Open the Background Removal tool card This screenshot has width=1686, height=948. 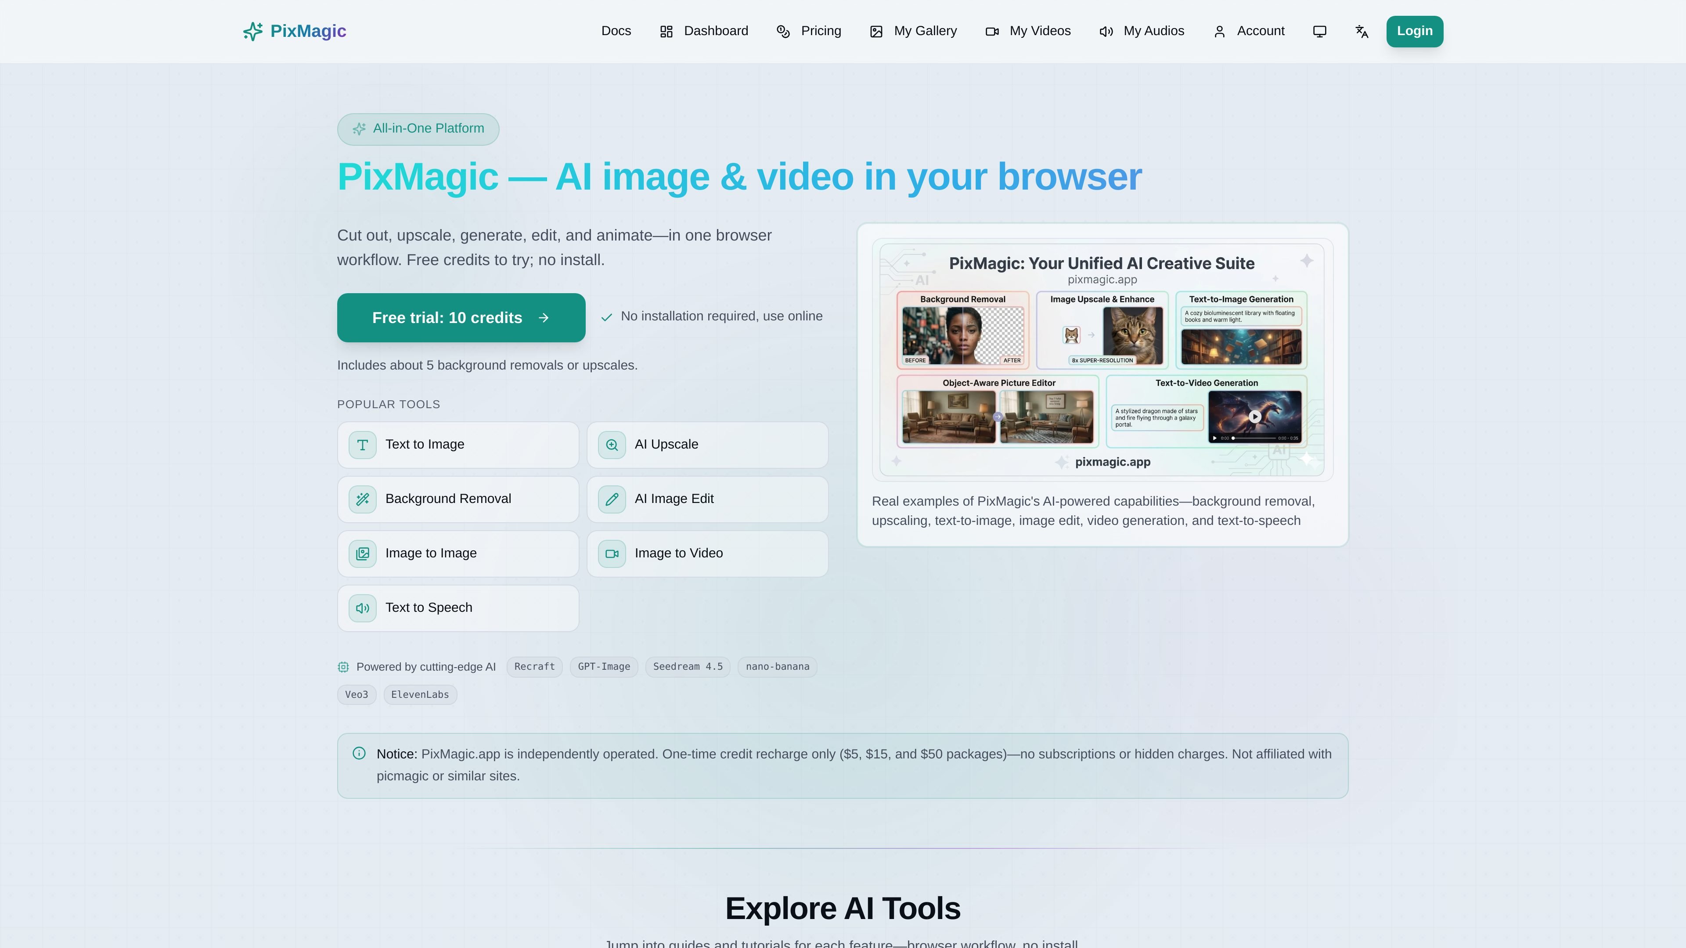458,499
